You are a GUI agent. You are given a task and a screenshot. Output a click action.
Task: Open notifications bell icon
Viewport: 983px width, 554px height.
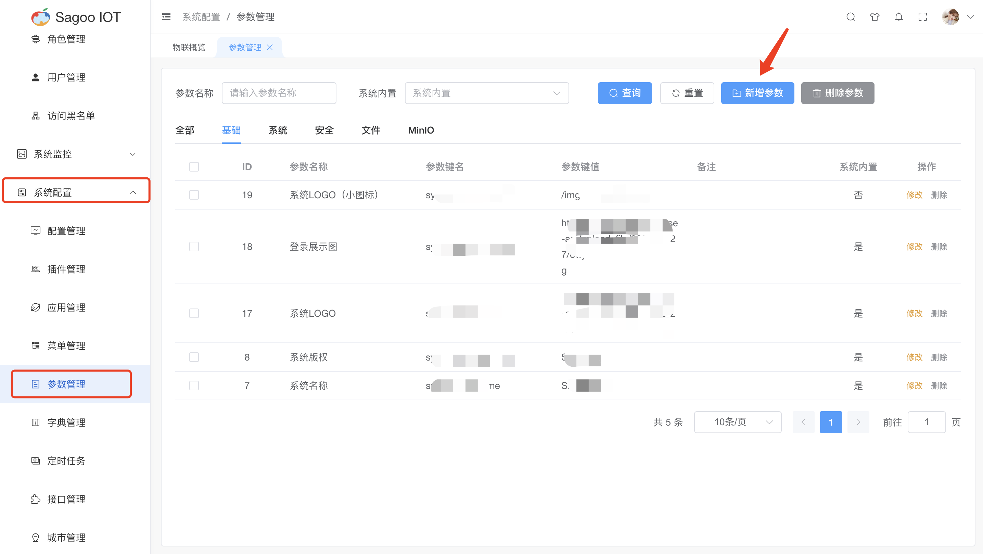tap(899, 17)
